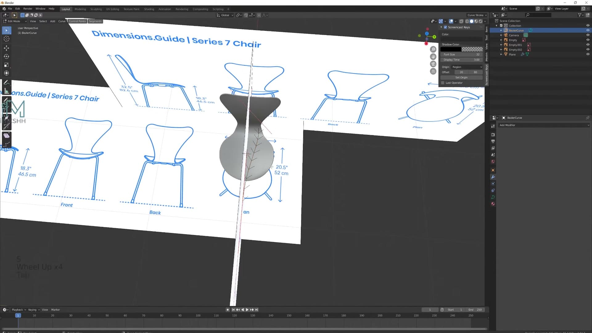
Task: Collapse the Collection in outliner
Action: (x=497, y=26)
